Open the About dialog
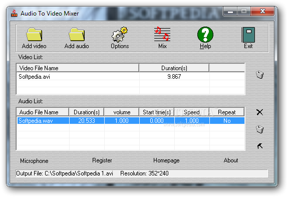The image size is (288, 197). pyautogui.click(x=231, y=160)
